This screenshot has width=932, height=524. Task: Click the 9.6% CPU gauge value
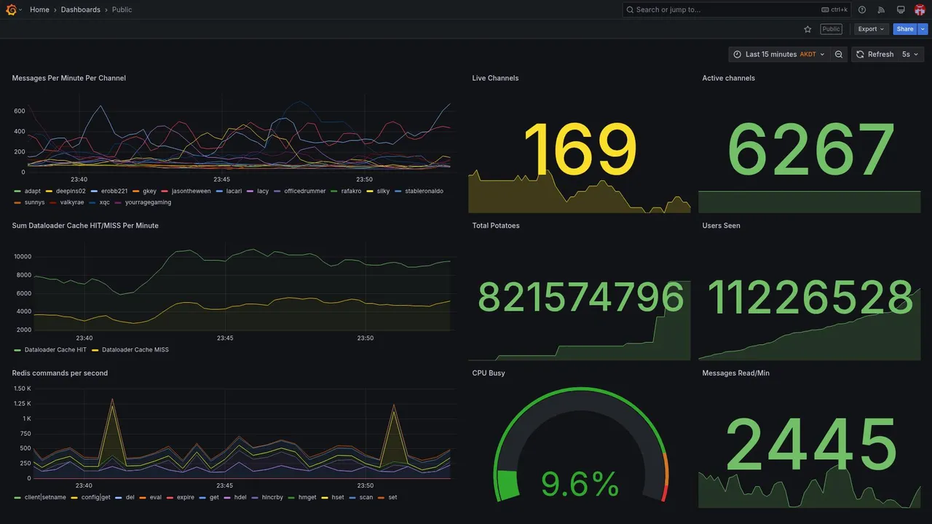(x=580, y=484)
